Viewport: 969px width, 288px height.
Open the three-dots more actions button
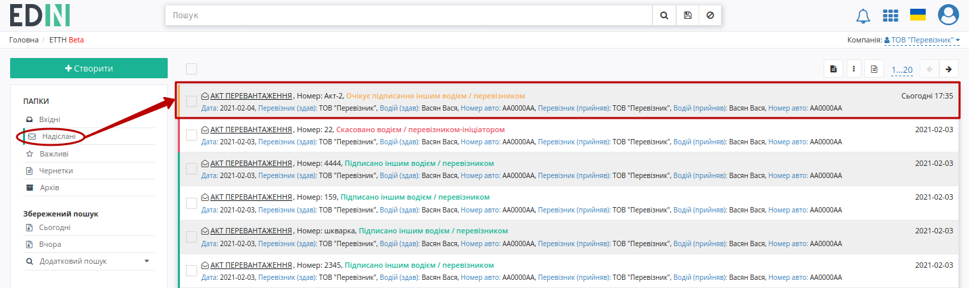853,69
